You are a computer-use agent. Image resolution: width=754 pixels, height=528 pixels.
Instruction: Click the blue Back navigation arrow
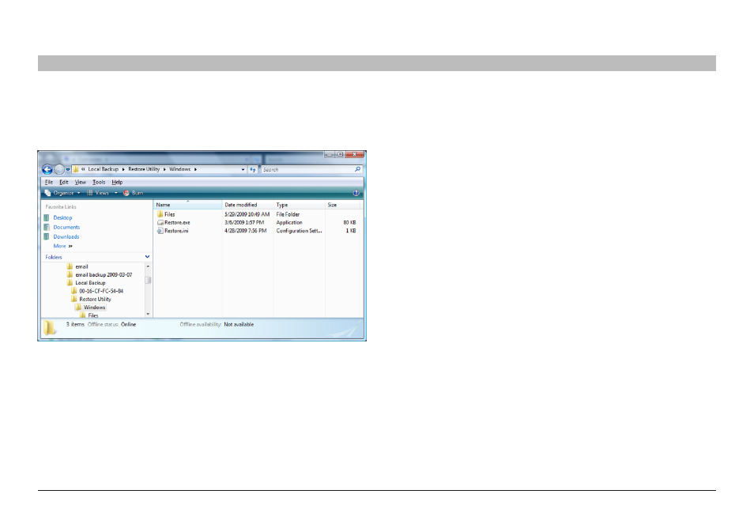pyautogui.click(x=47, y=169)
